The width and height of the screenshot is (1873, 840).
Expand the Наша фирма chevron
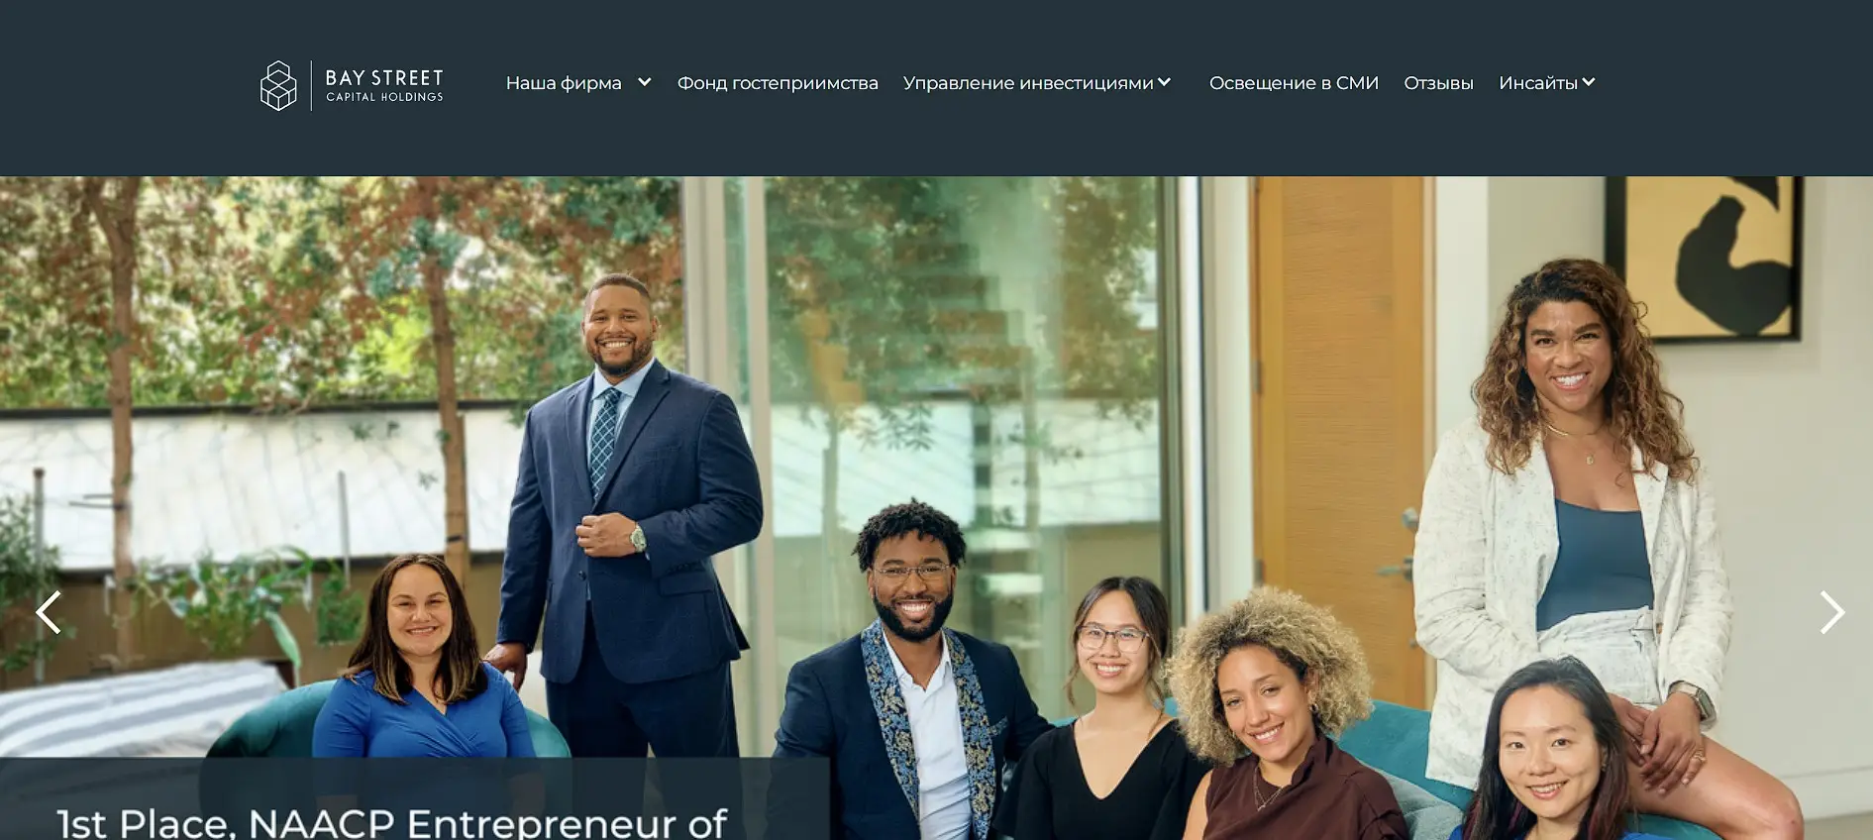tap(645, 82)
